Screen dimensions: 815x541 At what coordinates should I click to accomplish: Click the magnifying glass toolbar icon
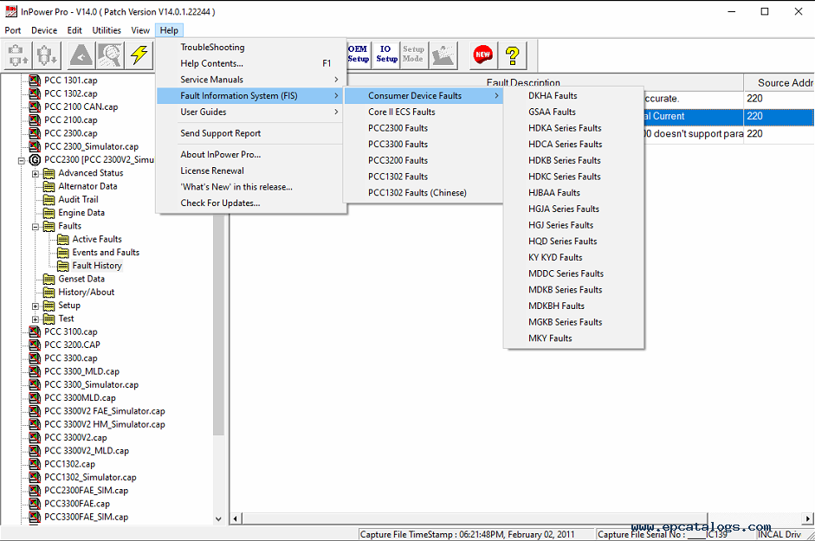point(110,55)
